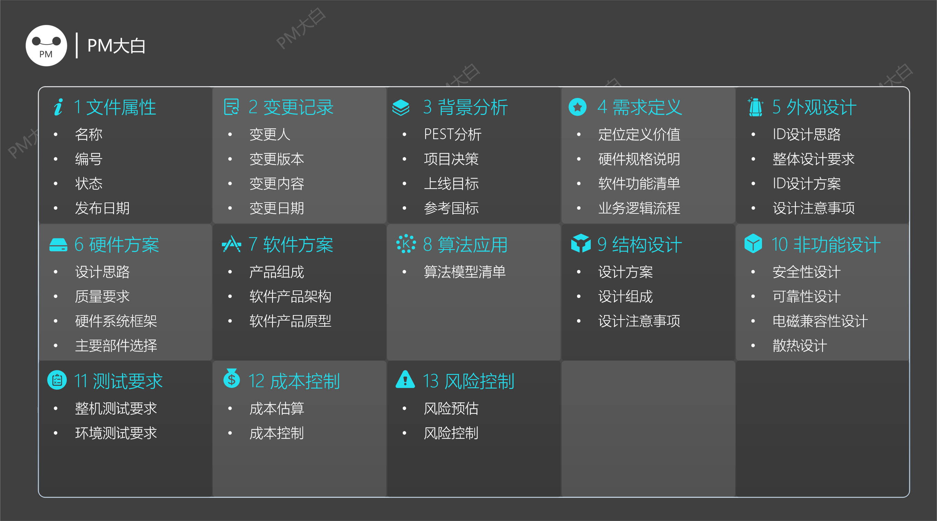
Task: Select the heading 13 风险控制
Action: tap(468, 381)
